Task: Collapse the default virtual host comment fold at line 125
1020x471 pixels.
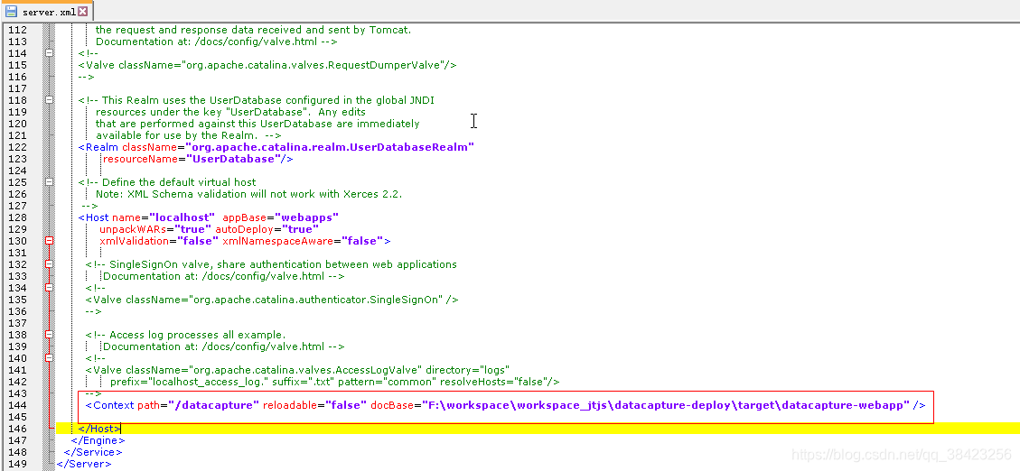Action: tap(49, 182)
